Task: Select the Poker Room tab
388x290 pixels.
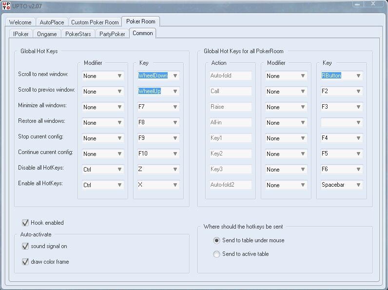Action: tap(140, 21)
